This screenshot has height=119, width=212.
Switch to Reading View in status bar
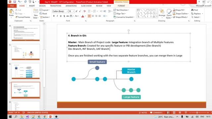(180, 112)
